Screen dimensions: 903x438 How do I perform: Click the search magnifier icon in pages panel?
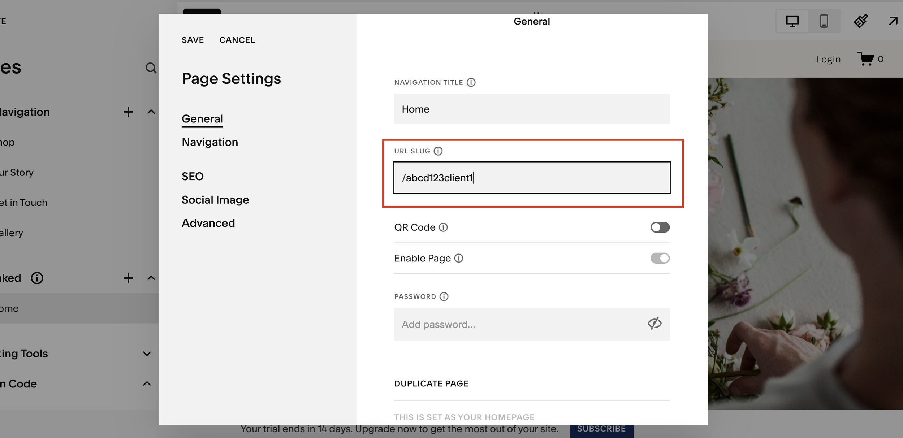(151, 68)
